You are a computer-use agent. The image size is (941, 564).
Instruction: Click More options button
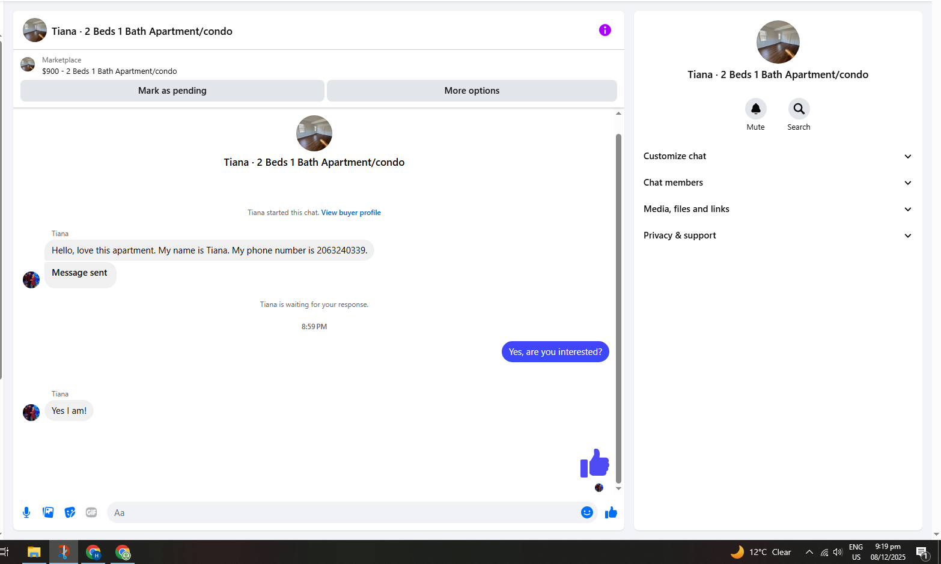472,91
